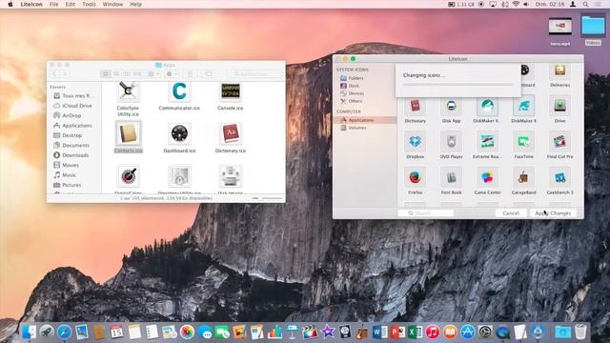Open AirDrop in Finder sidebar

pyautogui.click(x=68, y=115)
